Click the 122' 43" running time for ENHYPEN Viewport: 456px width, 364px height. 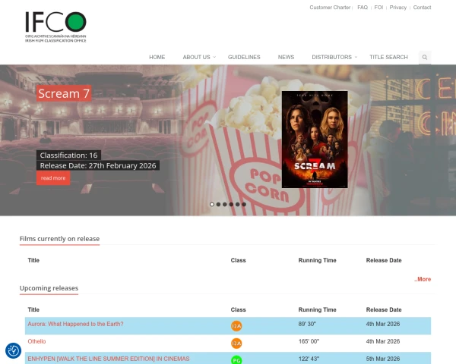(x=309, y=359)
